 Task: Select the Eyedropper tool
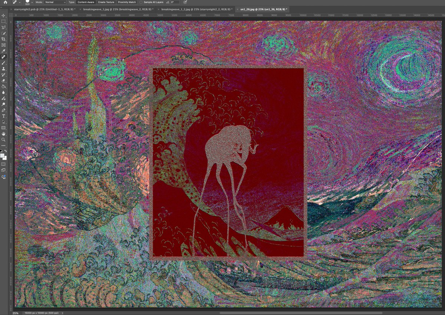pos(4,51)
